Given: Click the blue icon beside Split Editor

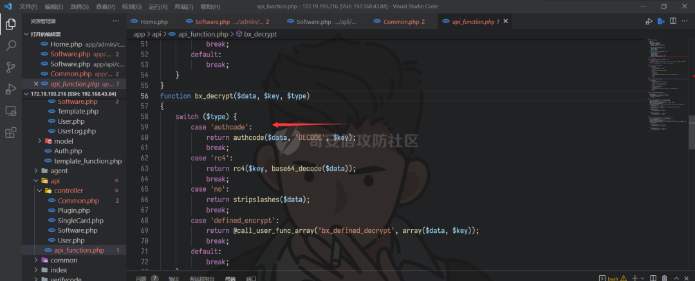Looking at the screenshot, I should pos(661,21).
